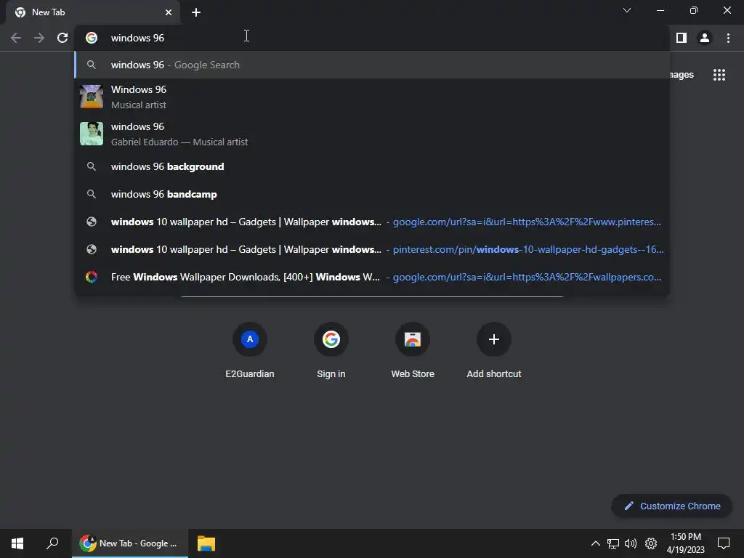Viewport: 744px width, 558px height.
Task: Open the E2Guardian shortcut
Action: (x=250, y=351)
